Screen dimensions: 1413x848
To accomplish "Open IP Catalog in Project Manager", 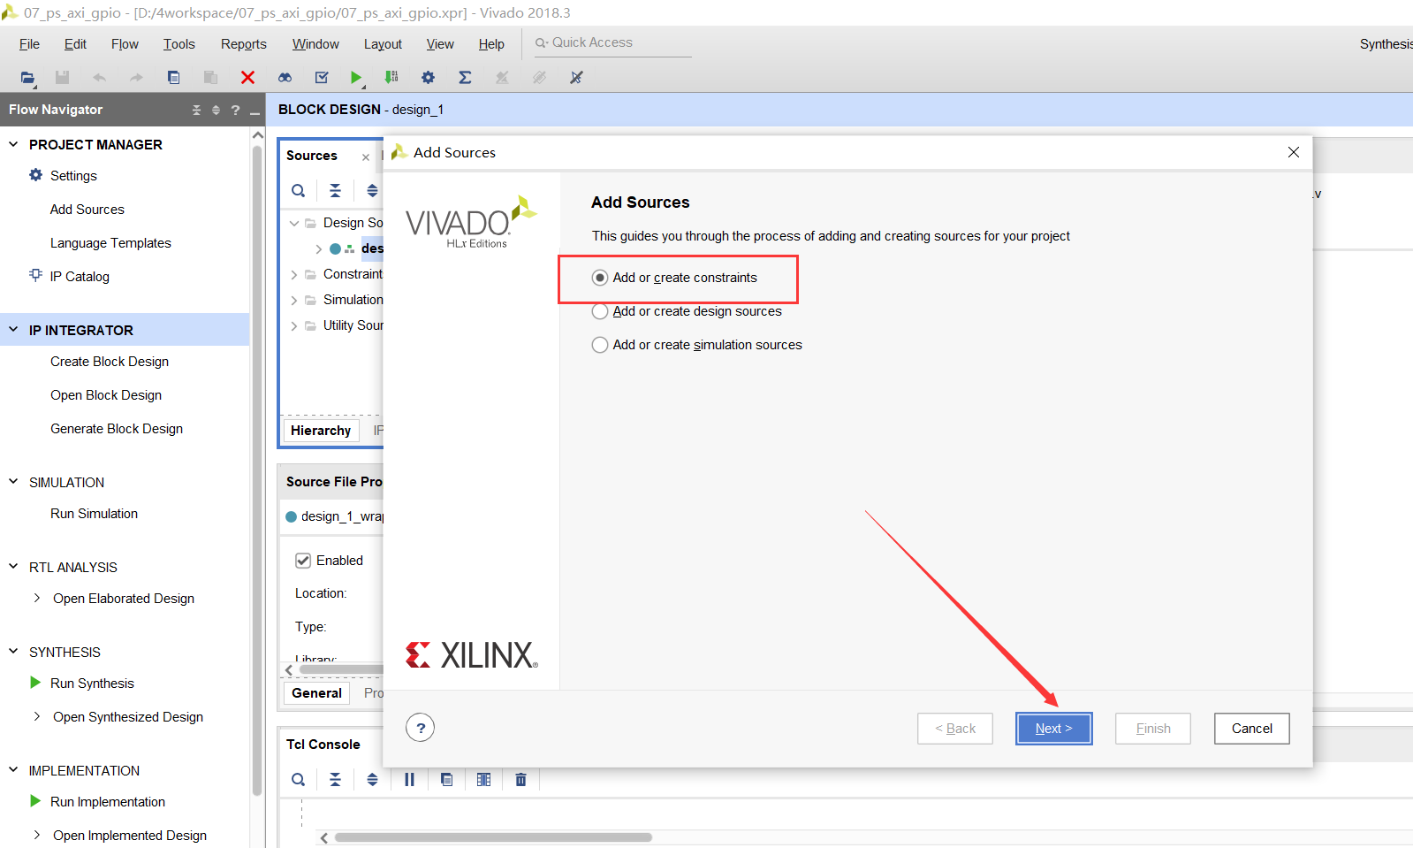I will [80, 277].
